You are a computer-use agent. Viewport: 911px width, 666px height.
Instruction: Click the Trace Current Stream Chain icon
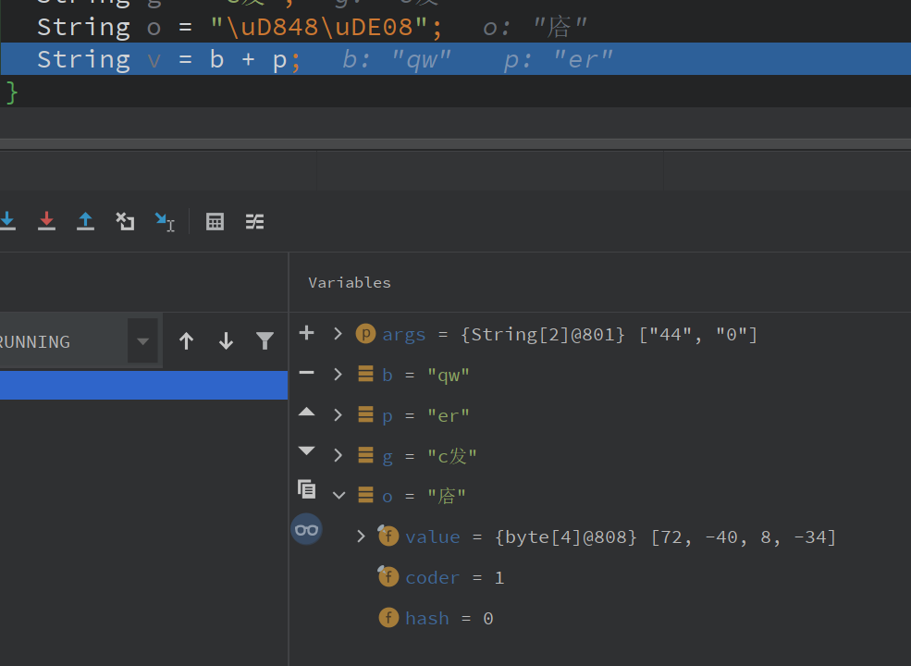[x=254, y=221]
